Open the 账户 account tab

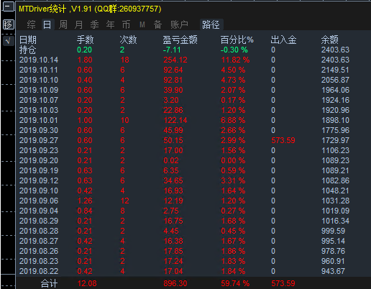(x=179, y=24)
